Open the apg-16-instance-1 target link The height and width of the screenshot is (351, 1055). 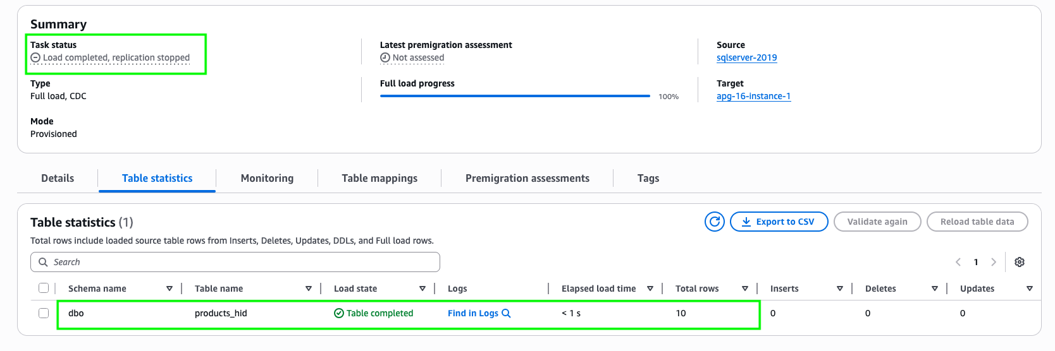[753, 96]
